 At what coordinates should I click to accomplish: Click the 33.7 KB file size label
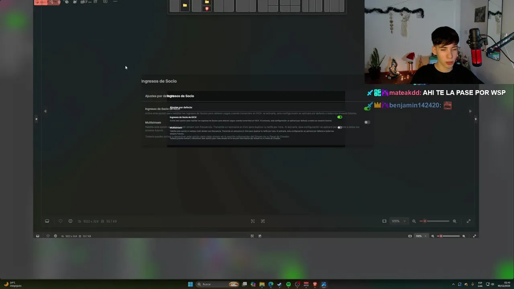click(x=87, y=236)
